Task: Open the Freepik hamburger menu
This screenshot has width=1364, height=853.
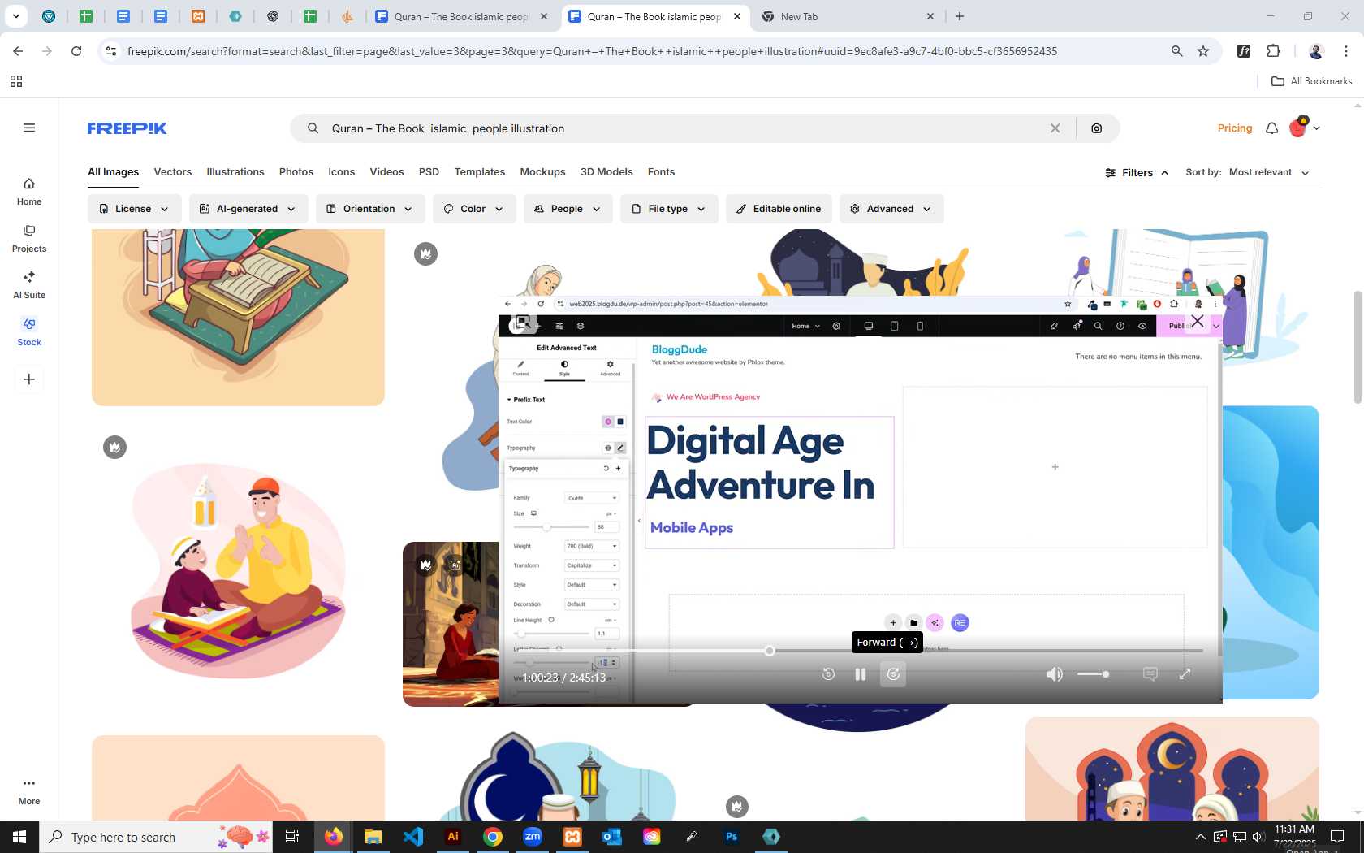Action: tap(29, 128)
